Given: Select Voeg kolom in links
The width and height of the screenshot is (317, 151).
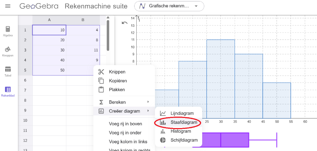Looking at the screenshot, I should point(128,141).
